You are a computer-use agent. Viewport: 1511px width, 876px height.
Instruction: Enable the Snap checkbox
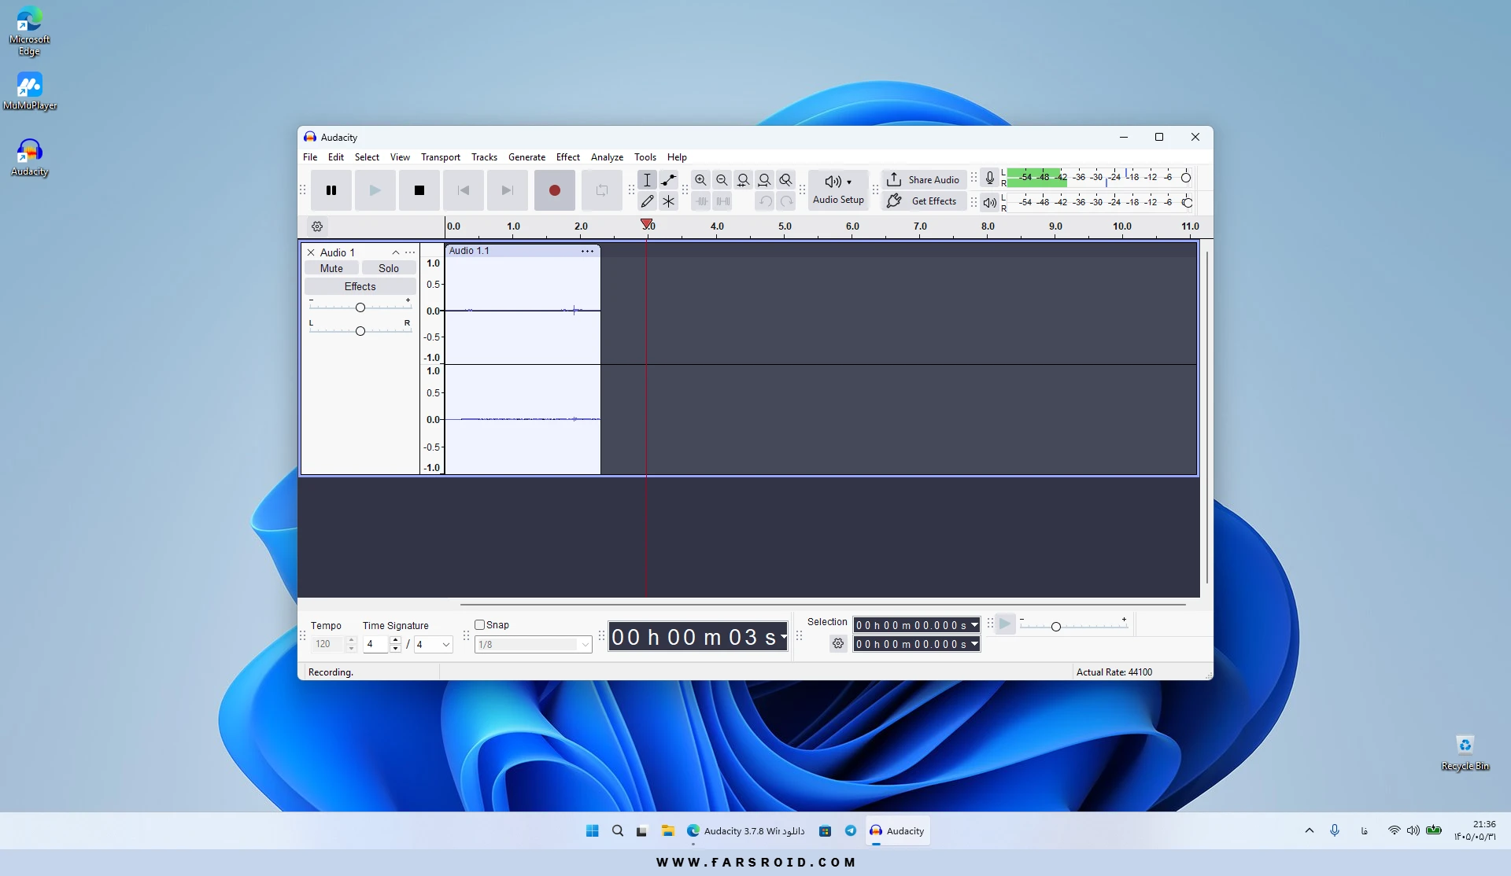coord(479,625)
